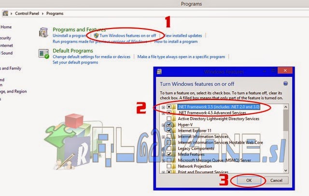
Task: Check Internet Information Services Hostable Web Core
Action: 169,142
